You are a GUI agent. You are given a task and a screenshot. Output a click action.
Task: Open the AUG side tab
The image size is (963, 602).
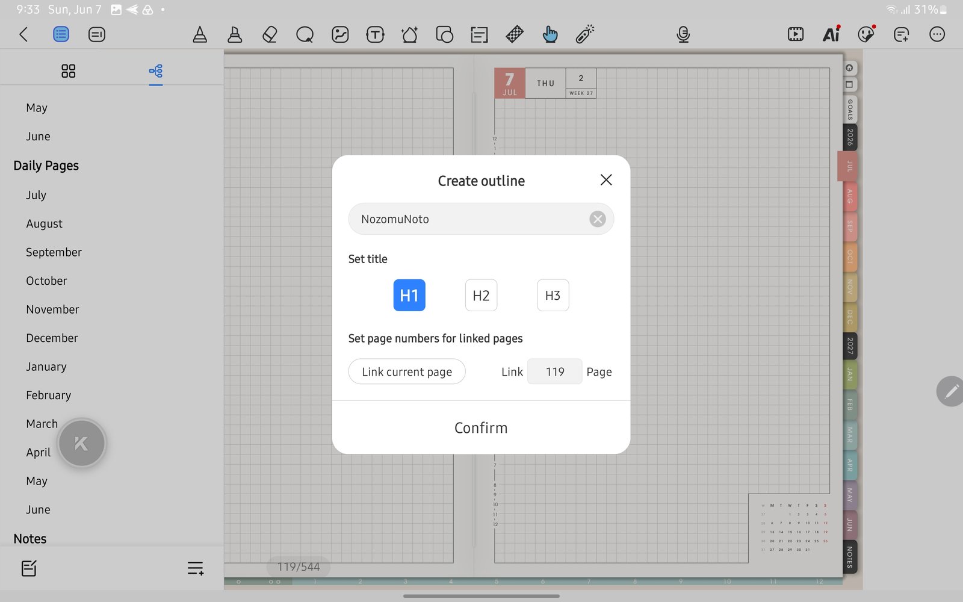point(850,196)
